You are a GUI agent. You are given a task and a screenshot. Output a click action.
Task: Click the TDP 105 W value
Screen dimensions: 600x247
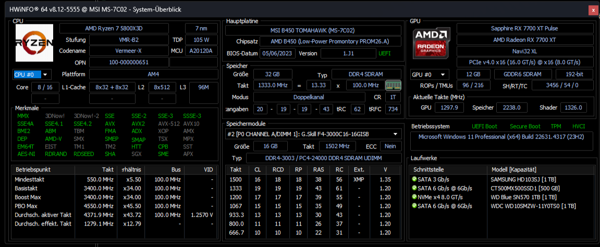point(202,40)
